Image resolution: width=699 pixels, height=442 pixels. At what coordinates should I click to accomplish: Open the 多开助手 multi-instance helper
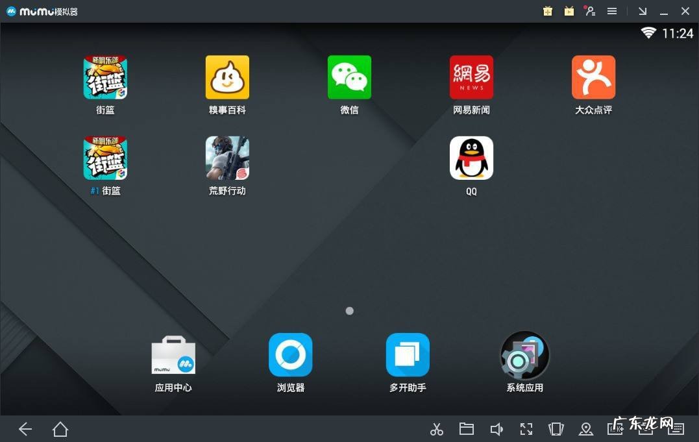(x=407, y=355)
